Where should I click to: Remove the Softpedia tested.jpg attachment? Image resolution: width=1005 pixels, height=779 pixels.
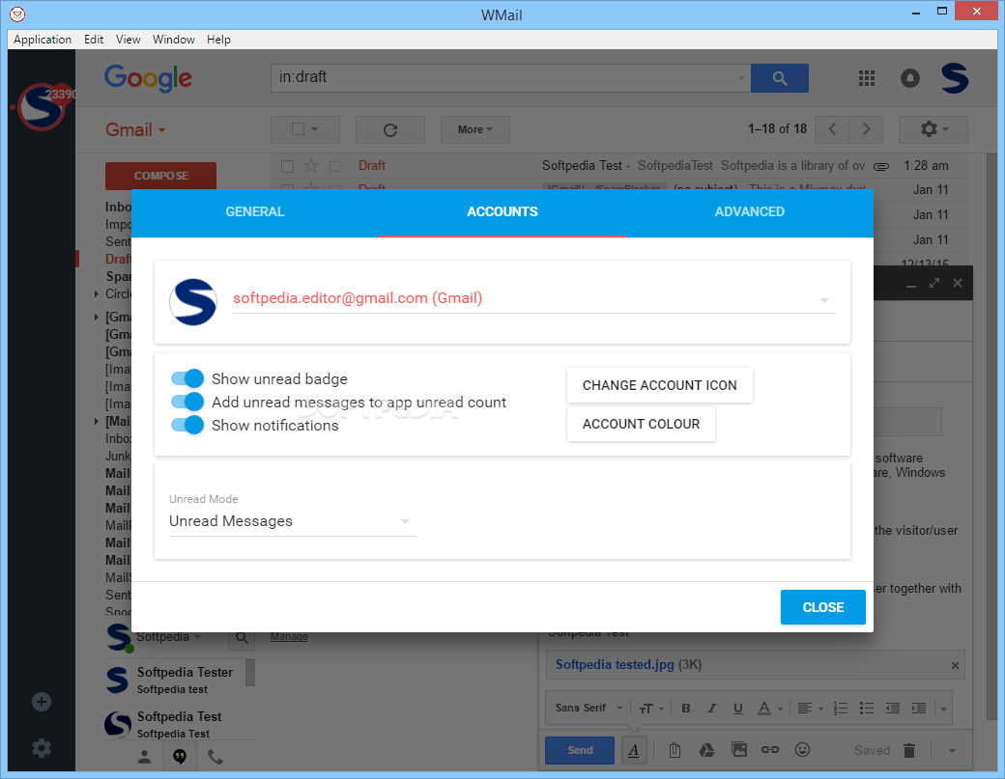[x=955, y=666]
